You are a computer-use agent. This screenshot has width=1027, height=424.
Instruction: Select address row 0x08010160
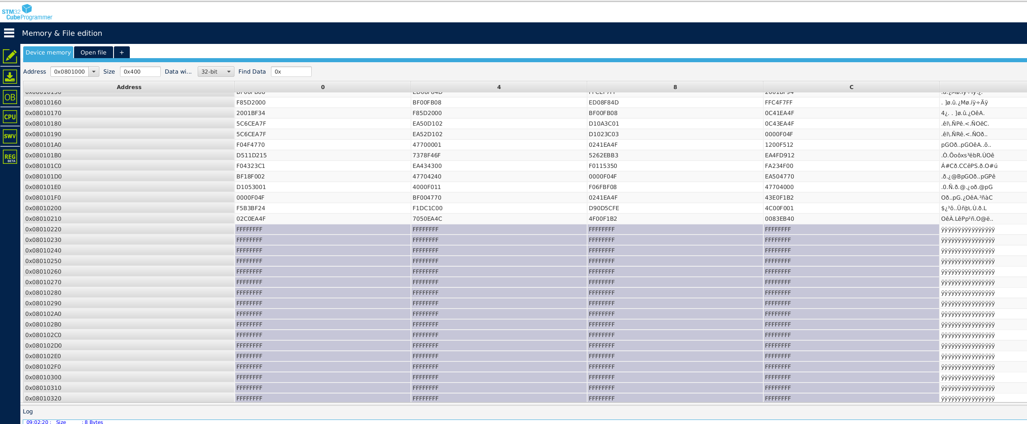[129, 102]
